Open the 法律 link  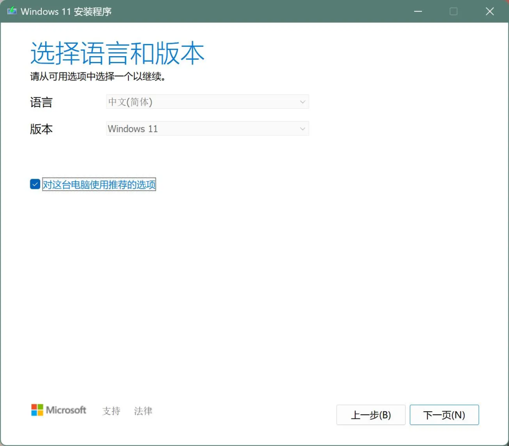[x=143, y=411]
